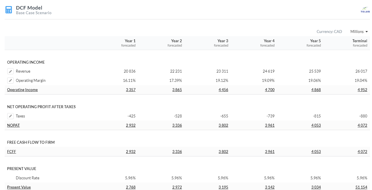The height and width of the screenshot is (190, 372).
Task: Click the DCF Model calculator icon
Action: click(x=9, y=10)
